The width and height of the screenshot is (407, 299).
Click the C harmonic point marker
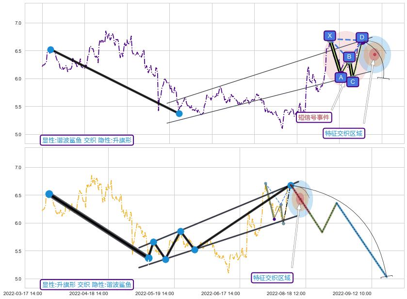(353, 82)
